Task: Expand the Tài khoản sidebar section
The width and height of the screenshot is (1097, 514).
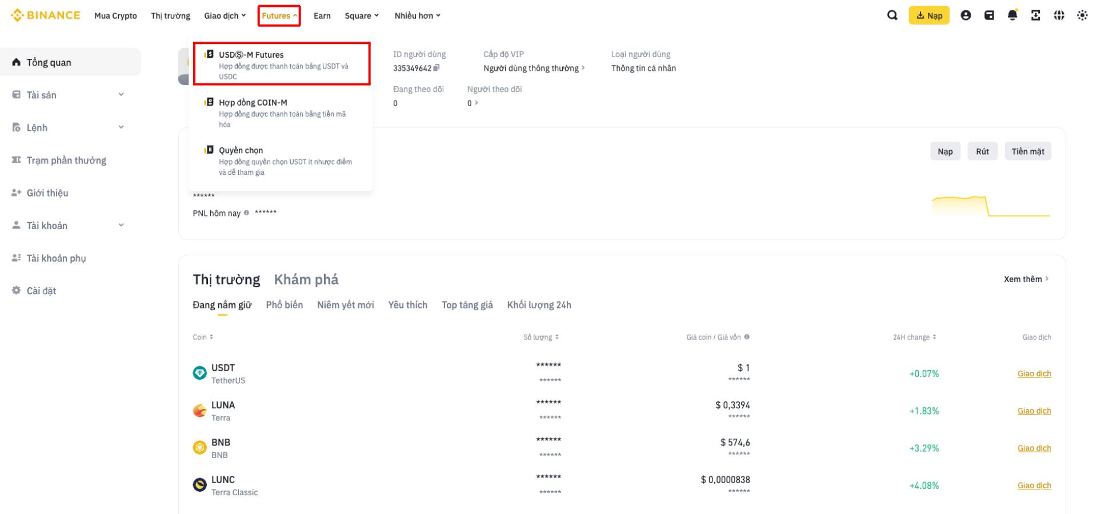Action: 121,225
